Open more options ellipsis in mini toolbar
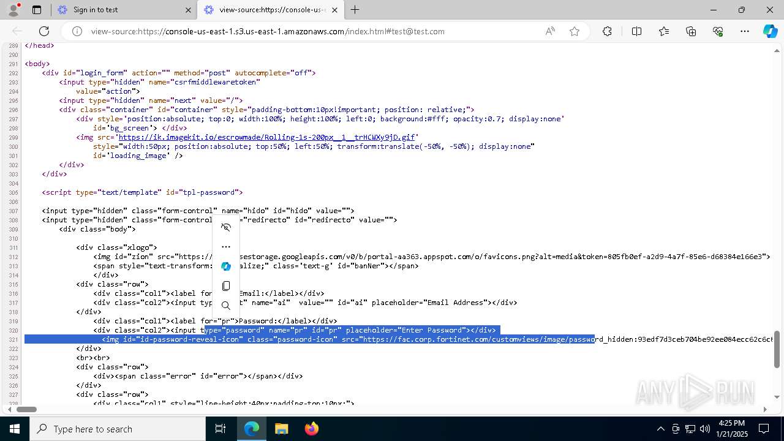The width and height of the screenshot is (784, 441). coord(226,247)
